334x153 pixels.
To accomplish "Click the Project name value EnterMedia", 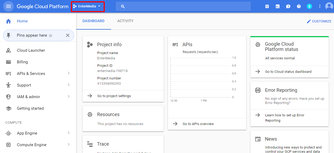I will tap(106, 58).
